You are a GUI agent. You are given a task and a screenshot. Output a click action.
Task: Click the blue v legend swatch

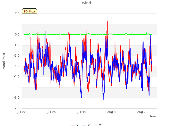point(84,125)
